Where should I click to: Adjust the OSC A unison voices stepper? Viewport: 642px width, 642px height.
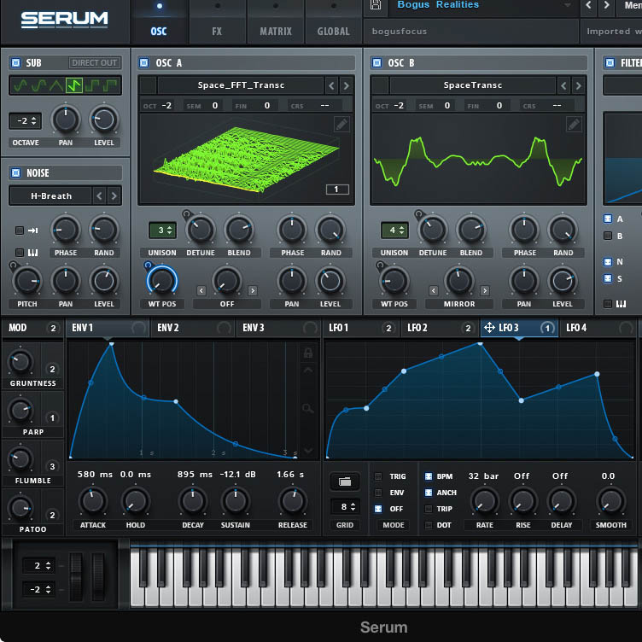(162, 231)
